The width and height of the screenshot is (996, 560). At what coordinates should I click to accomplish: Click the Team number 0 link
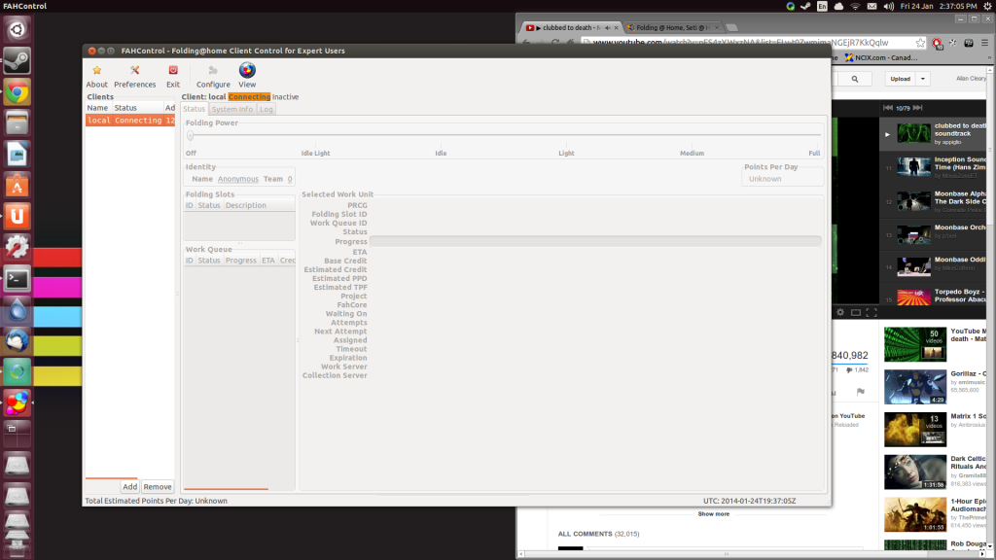pyautogui.click(x=290, y=179)
